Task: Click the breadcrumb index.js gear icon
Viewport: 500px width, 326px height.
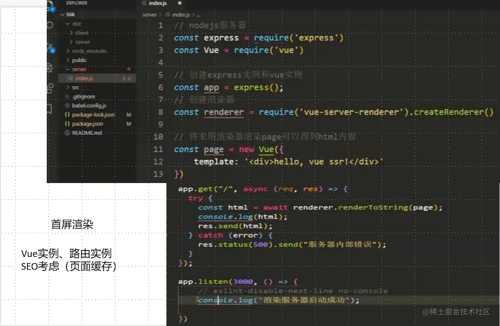Action: coord(167,15)
